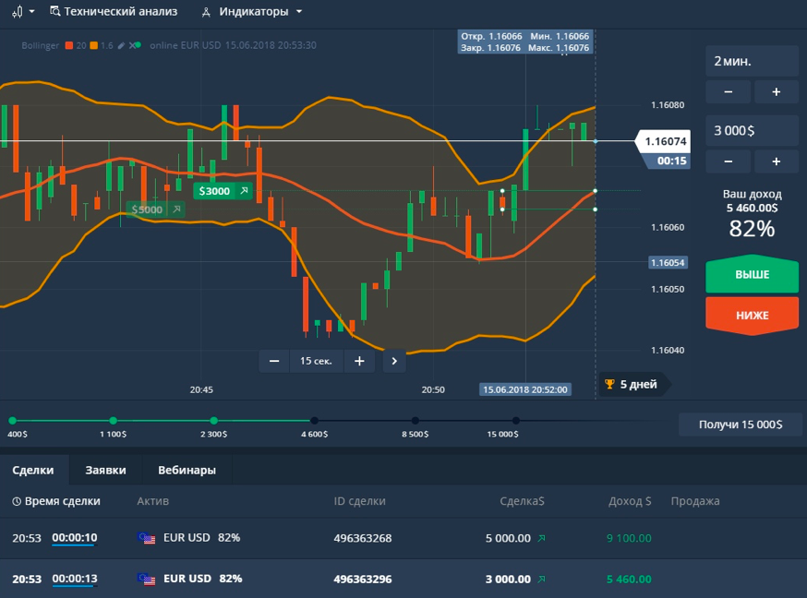Click the current price label 1.16074
The width and height of the screenshot is (807, 598).
(665, 141)
